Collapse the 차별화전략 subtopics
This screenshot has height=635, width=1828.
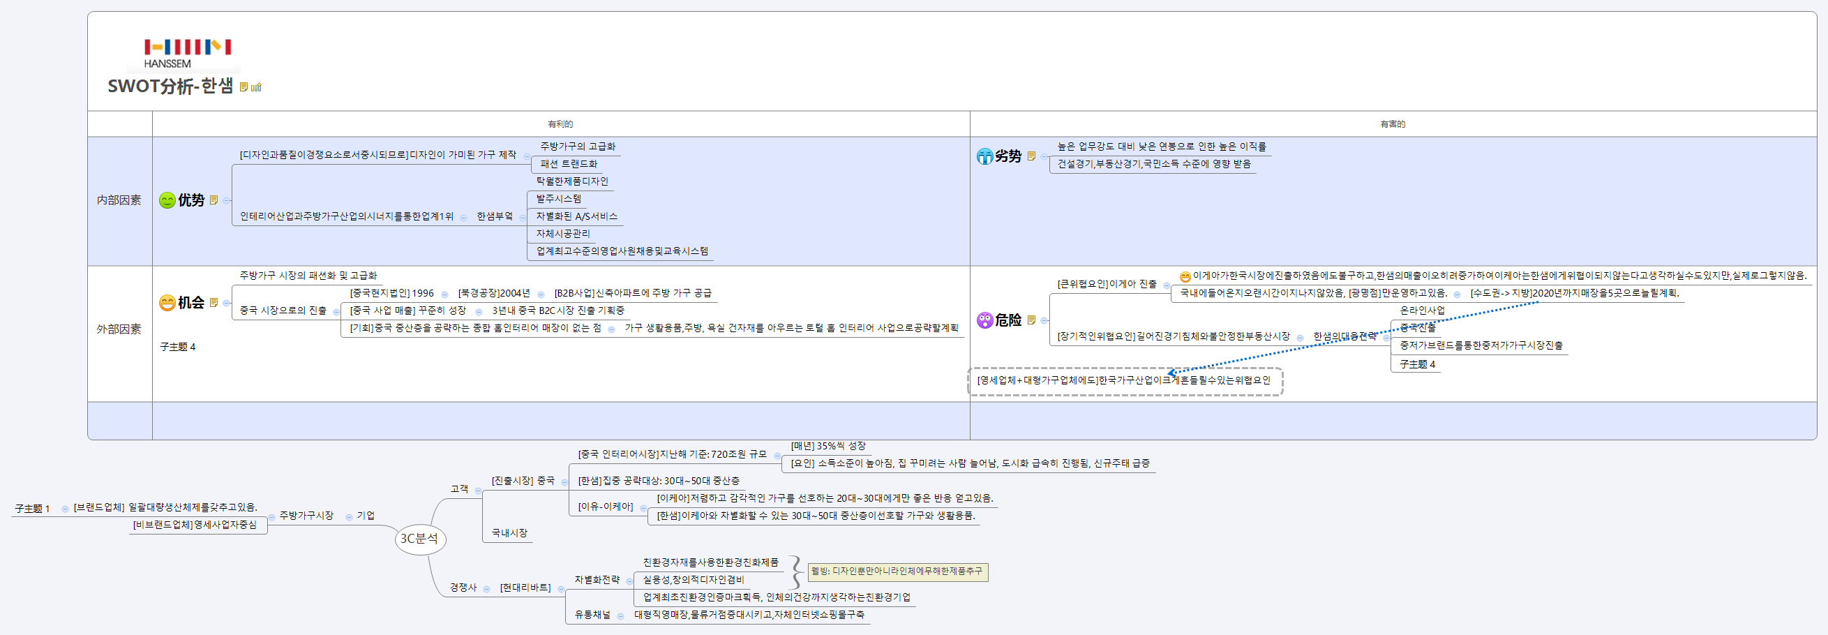coord(629,581)
